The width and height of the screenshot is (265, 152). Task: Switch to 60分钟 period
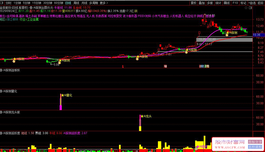click(59, 3)
